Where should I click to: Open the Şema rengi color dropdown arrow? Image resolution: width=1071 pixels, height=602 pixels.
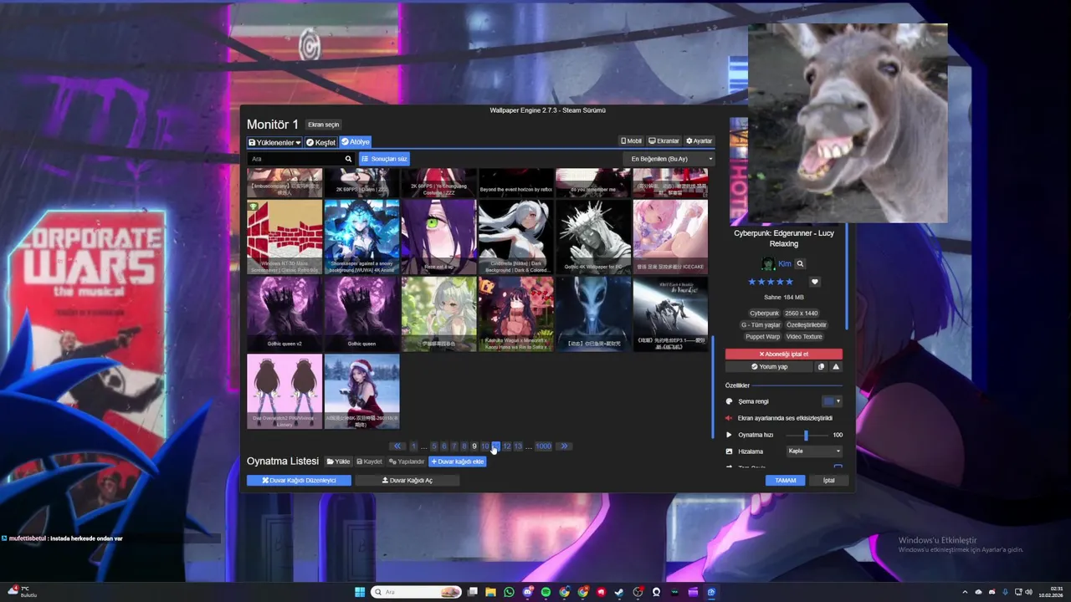[x=838, y=401]
